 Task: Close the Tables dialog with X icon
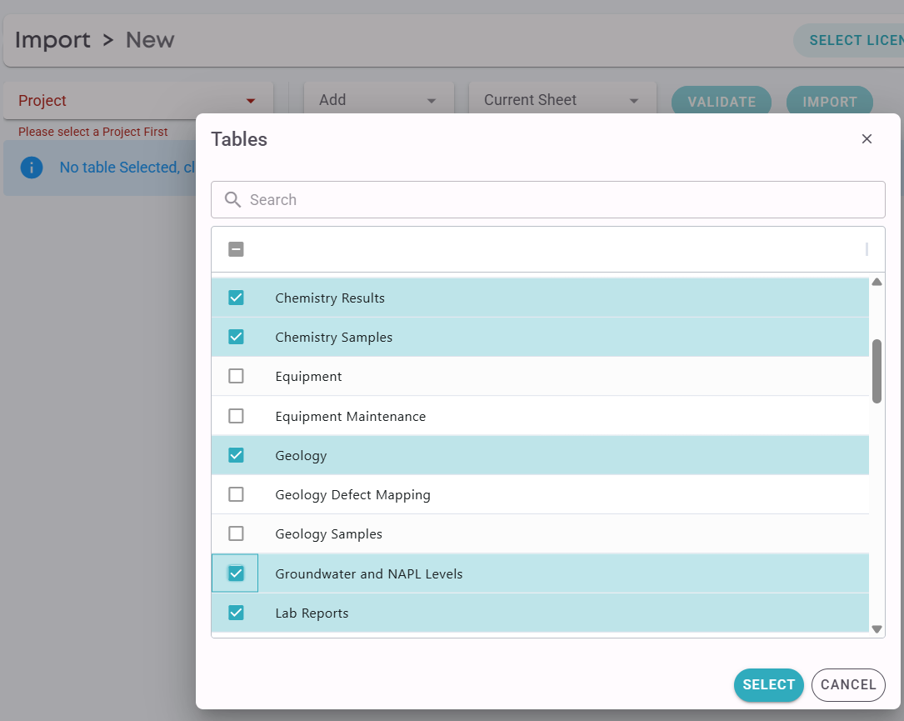866,139
